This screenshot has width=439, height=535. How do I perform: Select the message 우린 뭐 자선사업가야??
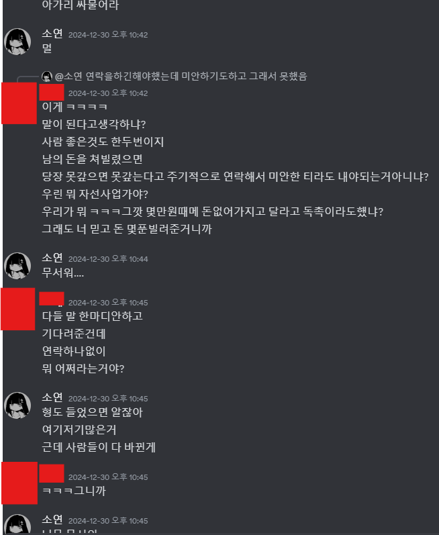[x=95, y=194]
